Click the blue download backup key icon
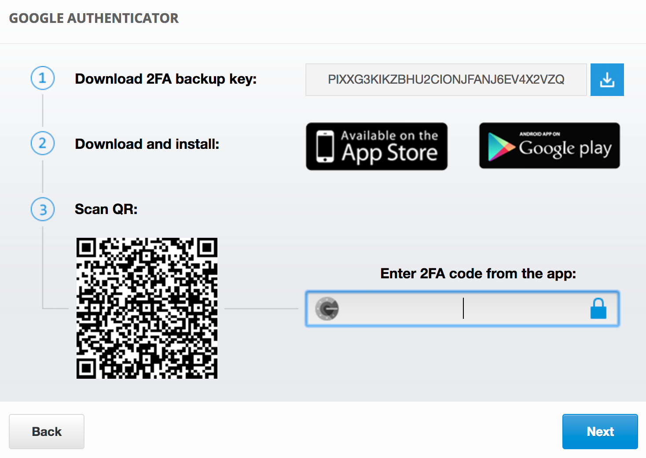This screenshot has width=646, height=458. [607, 80]
